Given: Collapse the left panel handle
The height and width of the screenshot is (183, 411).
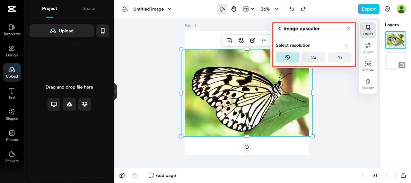Looking at the screenshot, I should tap(116, 91).
